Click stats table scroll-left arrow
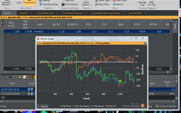181x113 pixels. click(5, 72)
